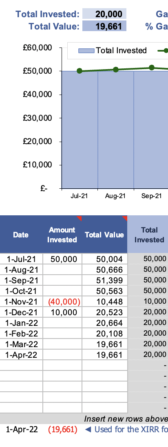168x447 pixels.
Task: Select the Amount Invested column header
Action: click(62, 234)
